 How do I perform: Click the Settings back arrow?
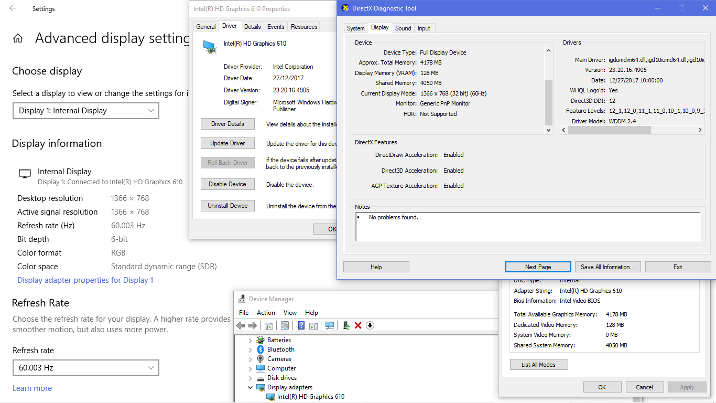13,8
